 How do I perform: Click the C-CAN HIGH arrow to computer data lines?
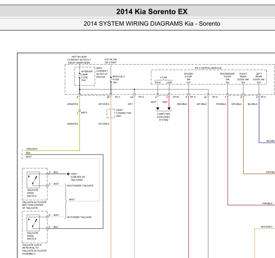157,109
